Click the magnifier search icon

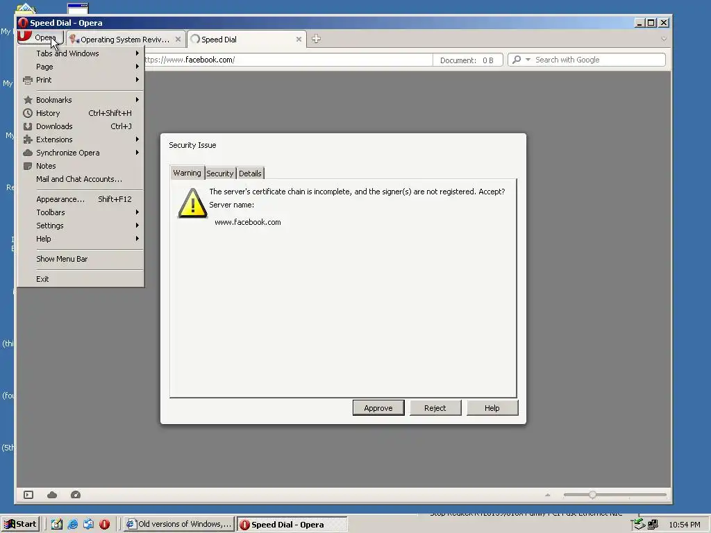click(517, 60)
